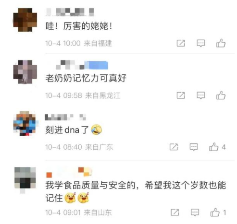Image resolution: width=237 pixels, height=224 pixels.
Task: Open the second commenter's purple-gray avatar
Action: tap(25, 72)
